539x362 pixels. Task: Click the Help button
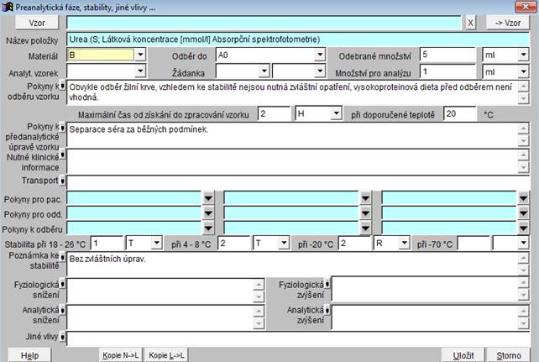coord(30,354)
